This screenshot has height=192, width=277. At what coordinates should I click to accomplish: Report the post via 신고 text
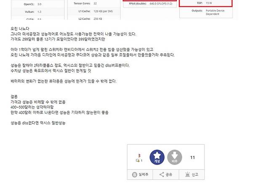195,174
